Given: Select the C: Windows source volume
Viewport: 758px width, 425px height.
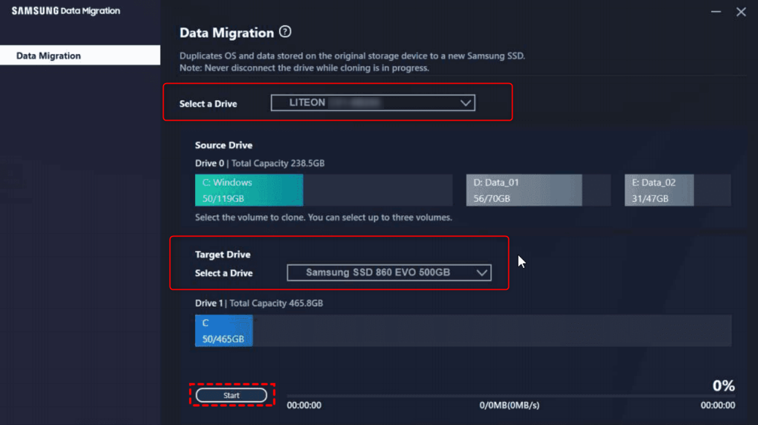Looking at the screenshot, I should (x=248, y=190).
